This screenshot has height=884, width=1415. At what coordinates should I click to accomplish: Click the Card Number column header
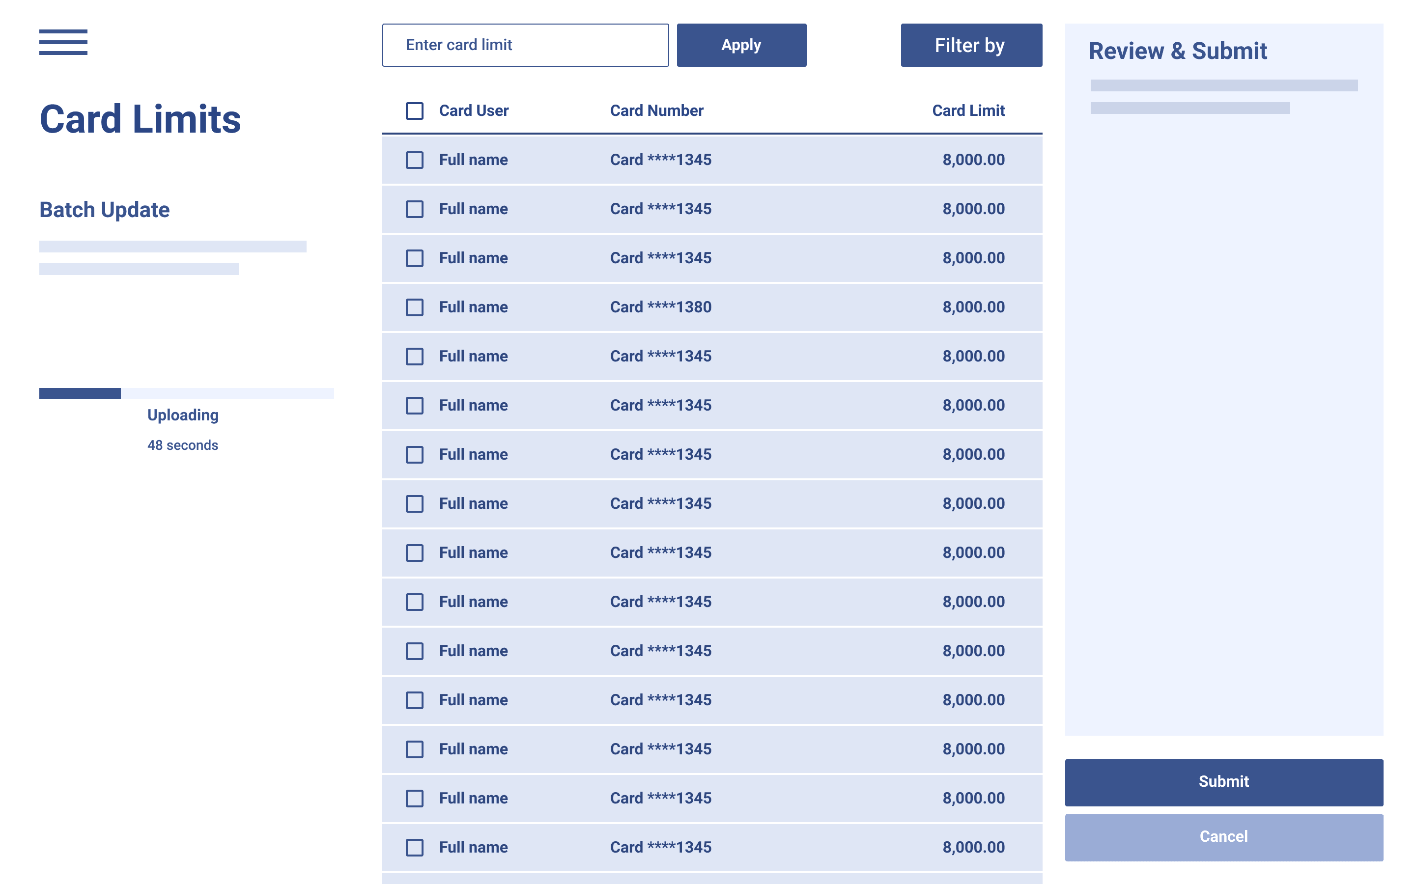click(x=656, y=110)
